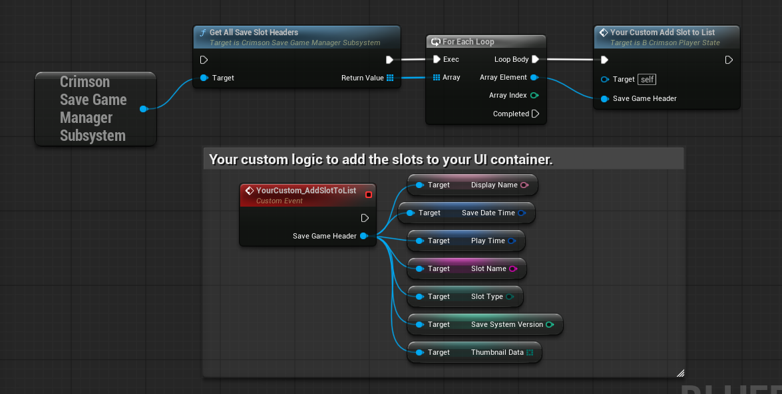
Task: Click Array Index integer pin
Action: [x=534, y=95]
